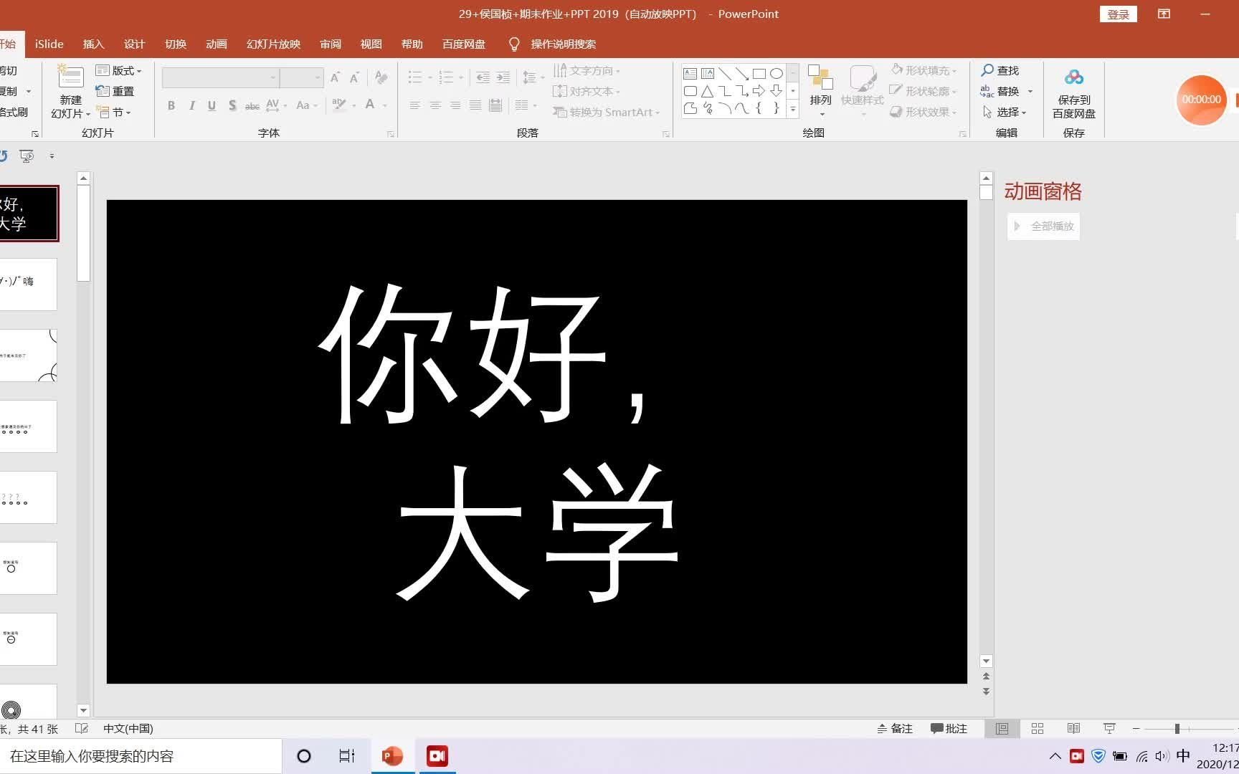
Task: Open screen recorder in taskbar
Action: point(437,756)
